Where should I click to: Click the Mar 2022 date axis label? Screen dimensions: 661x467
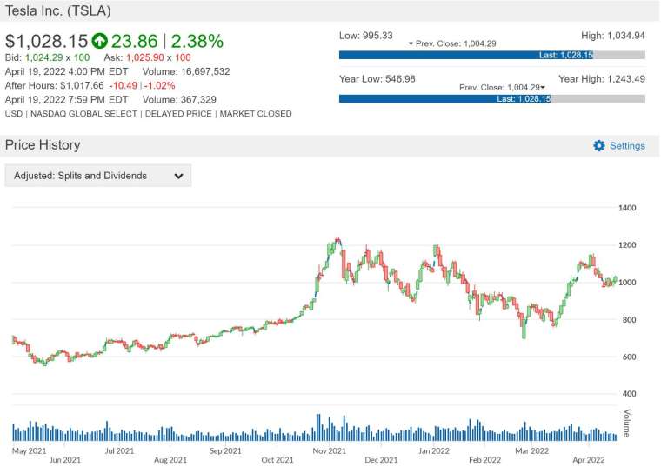click(x=532, y=450)
